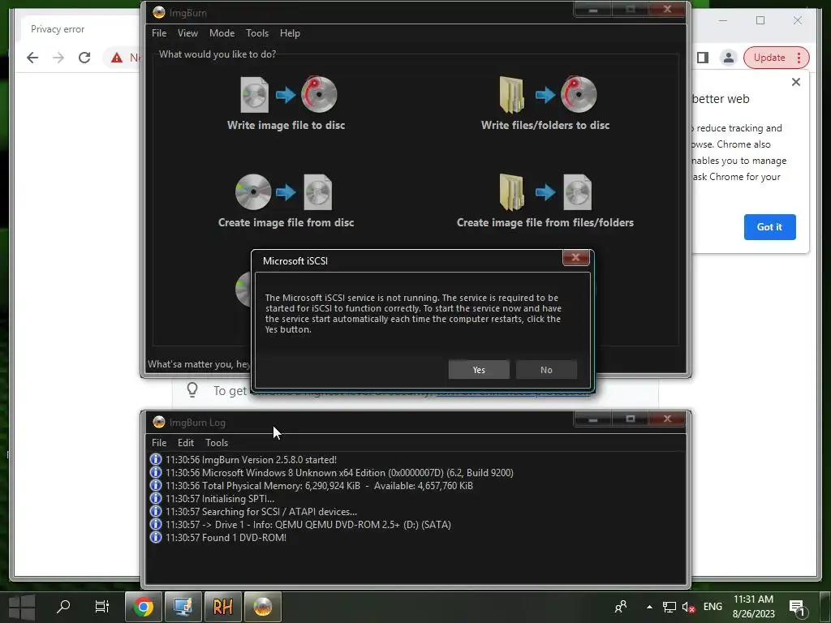Click Got it button in Chrome popup

point(769,227)
